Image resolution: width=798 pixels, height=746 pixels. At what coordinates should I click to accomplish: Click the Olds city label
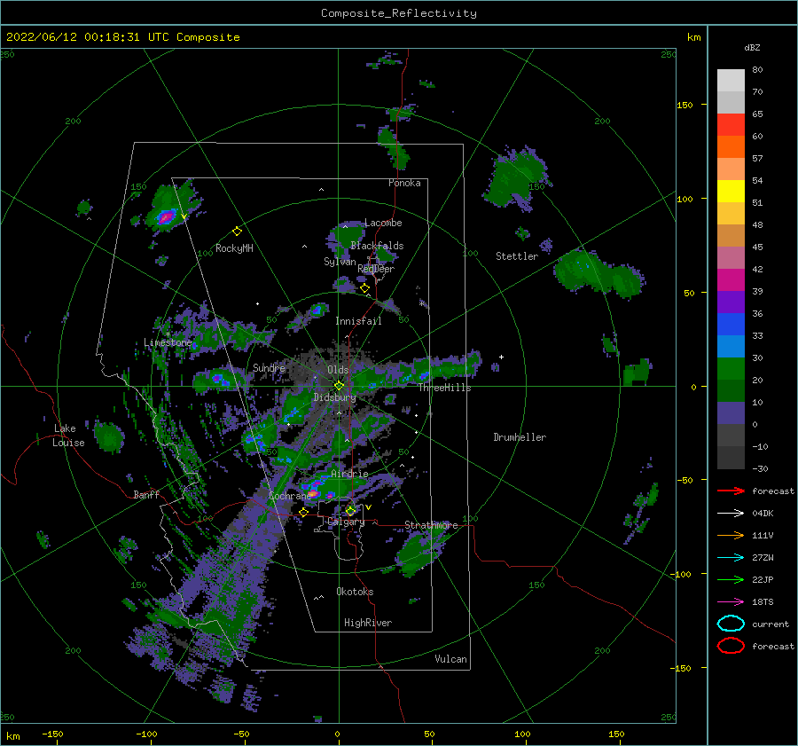click(338, 370)
